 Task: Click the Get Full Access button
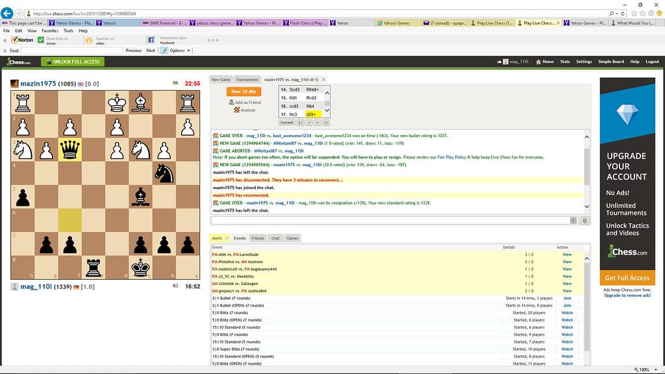(x=627, y=278)
